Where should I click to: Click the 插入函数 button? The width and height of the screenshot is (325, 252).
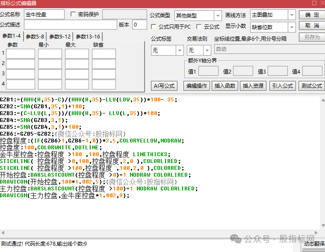pyautogui.click(x=225, y=86)
